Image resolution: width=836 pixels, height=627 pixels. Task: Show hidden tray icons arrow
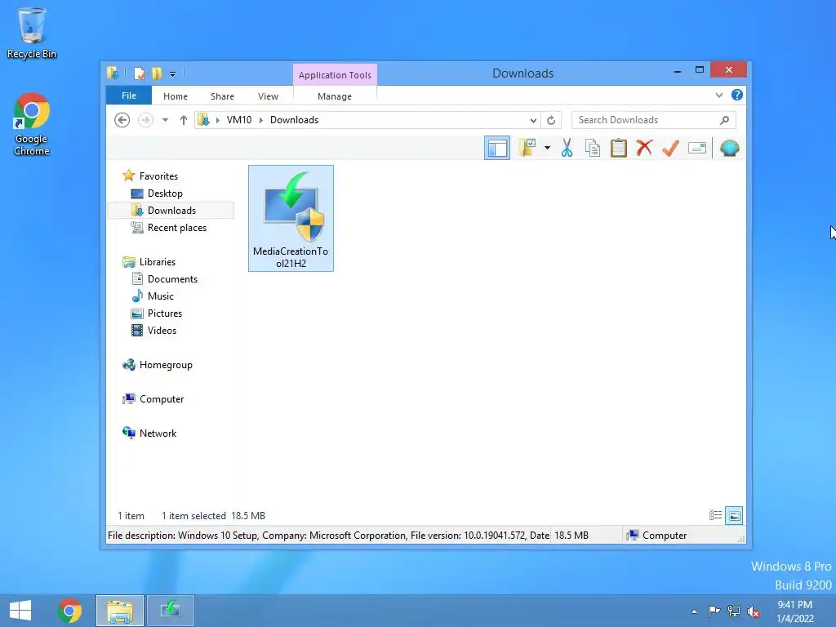coord(694,611)
